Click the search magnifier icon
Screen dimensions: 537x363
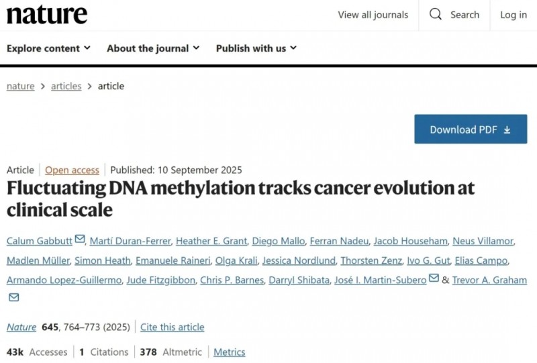[x=436, y=15]
